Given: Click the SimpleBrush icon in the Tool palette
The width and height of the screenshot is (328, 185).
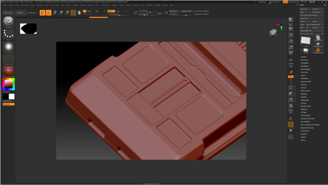Looking at the screenshot, I should coord(318,50).
